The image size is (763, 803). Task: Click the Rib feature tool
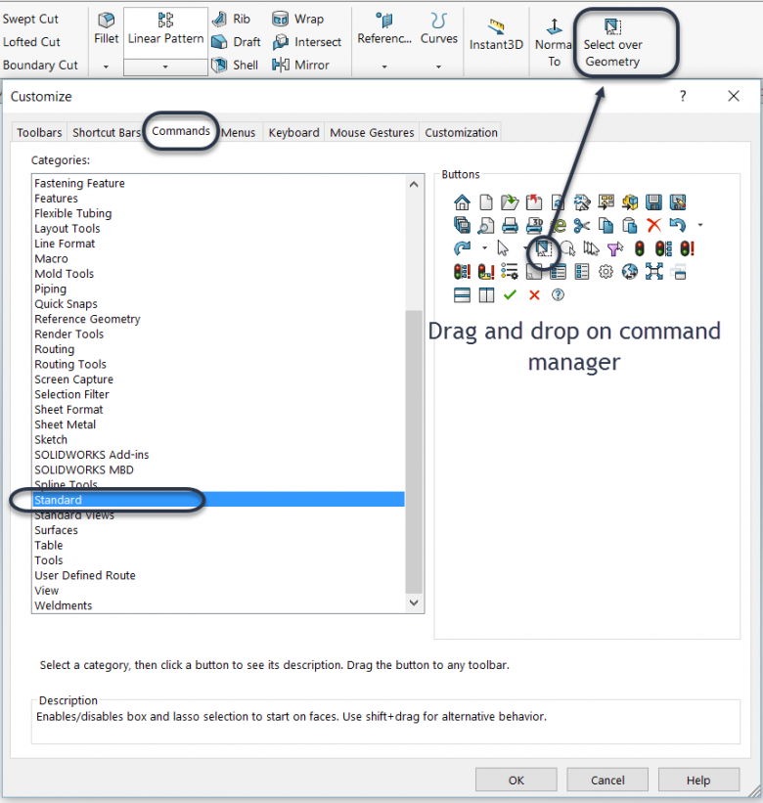[231, 19]
